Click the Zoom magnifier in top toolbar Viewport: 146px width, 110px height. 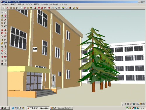pyautogui.click(x=56, y=8)
